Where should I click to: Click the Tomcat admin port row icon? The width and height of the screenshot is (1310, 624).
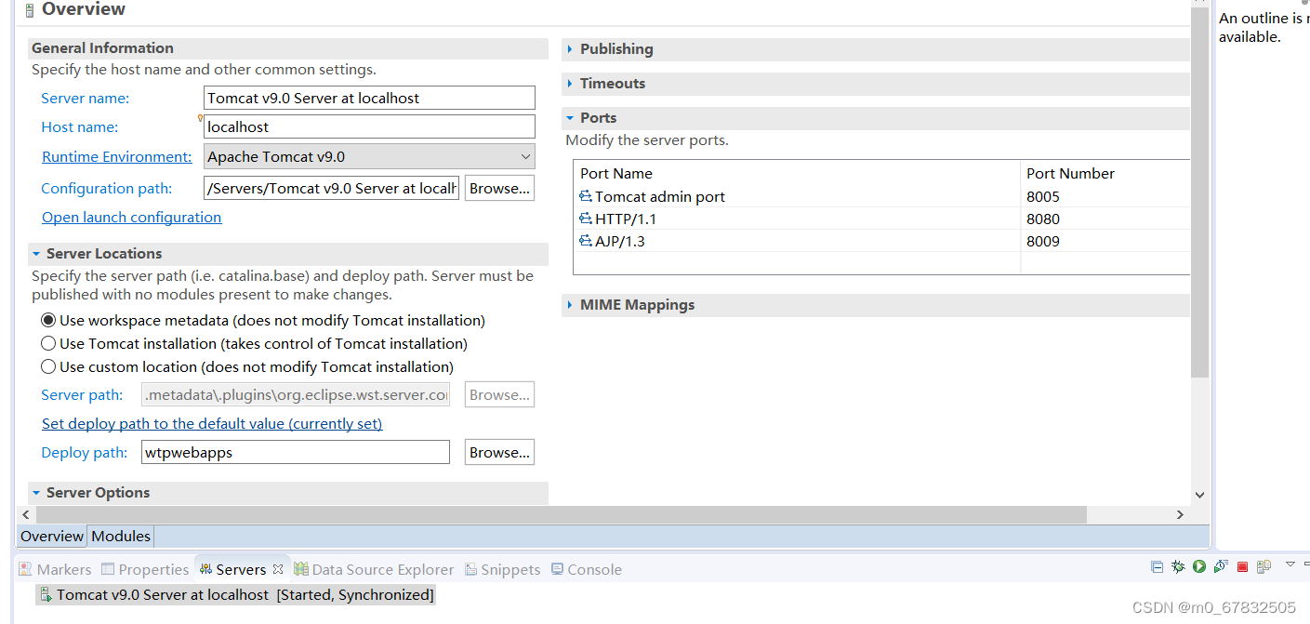pyautogui.click(x=586, y=196)
